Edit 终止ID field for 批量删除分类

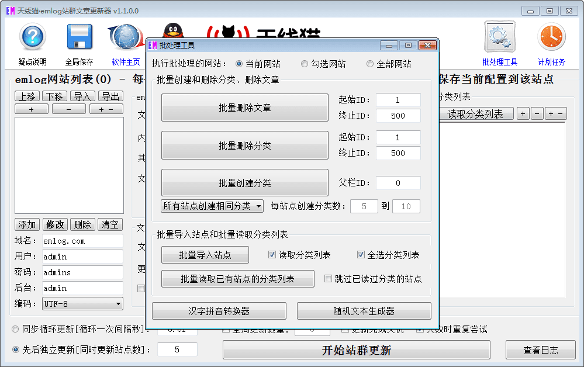click(x=398, y=153)
